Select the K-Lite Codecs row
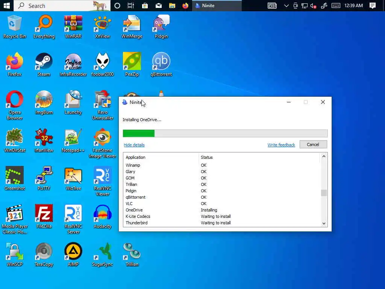The height and width of the screenshot is (289, 385). [x=222, y=216]
